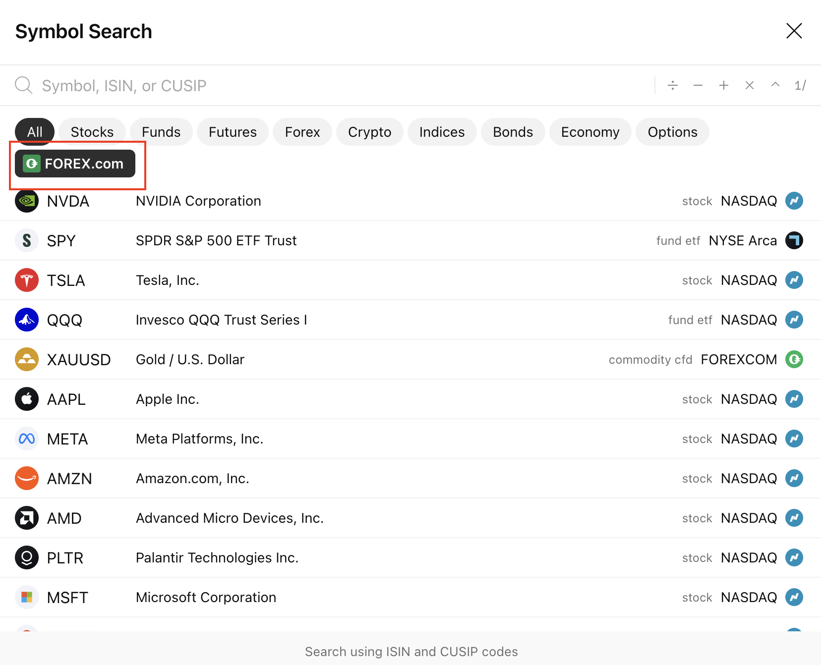Click NASDAQ exchange icon in TSLA row
This screenshot has width=821, height=665.
coord(794,280)
